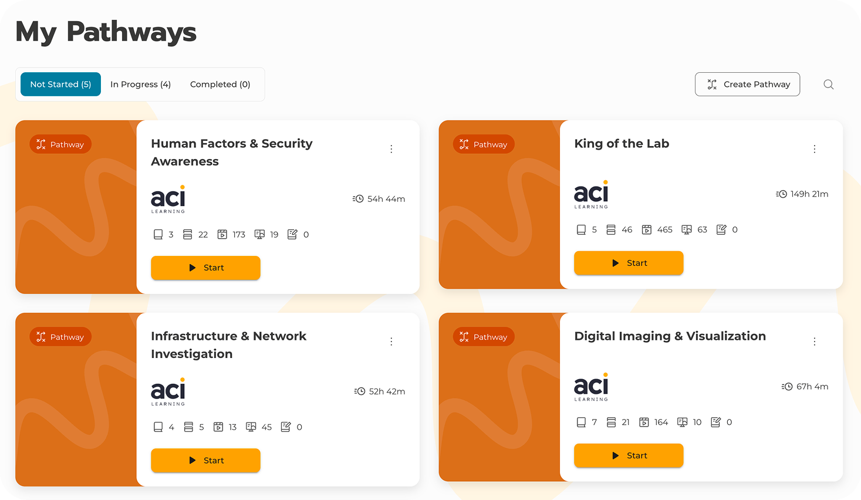Viewport: 861px width, 500px height.
Task: Click the book icon showing 7 courses
Action: pyautogui.click(x=581, y=422)
